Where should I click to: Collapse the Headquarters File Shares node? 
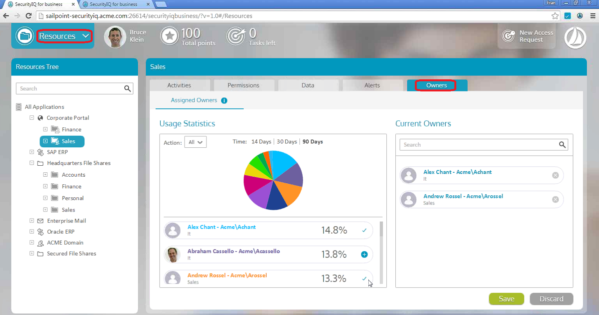click(32, 163)
